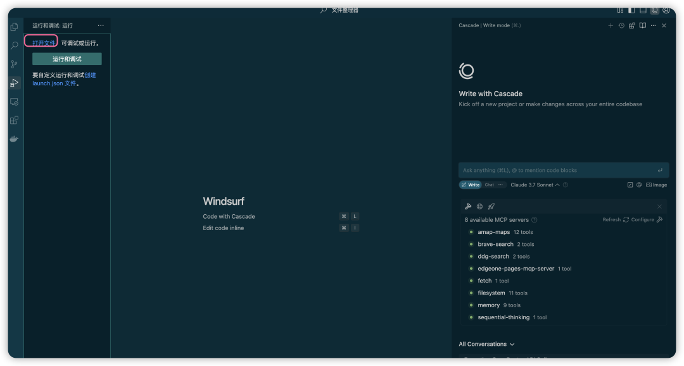This screenshot has height=366, width=684.
Task: Open more modes next to Chat
Action: 500,185
